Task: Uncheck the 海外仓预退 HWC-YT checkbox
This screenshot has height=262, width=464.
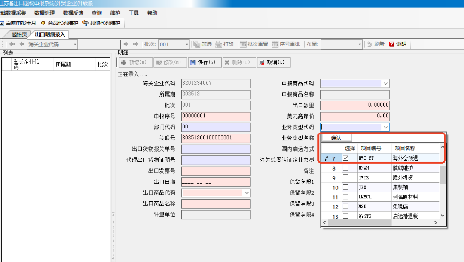Action: pos(346,158)
